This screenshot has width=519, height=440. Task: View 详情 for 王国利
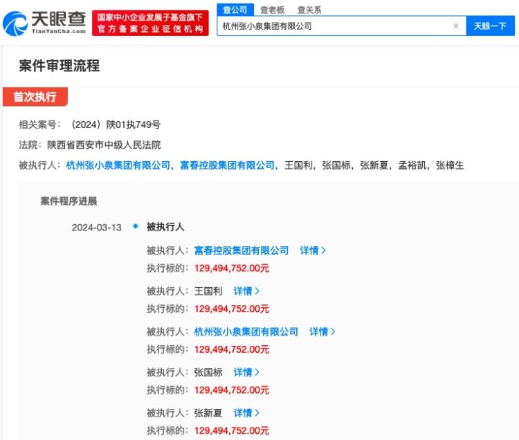pos(246,291)
